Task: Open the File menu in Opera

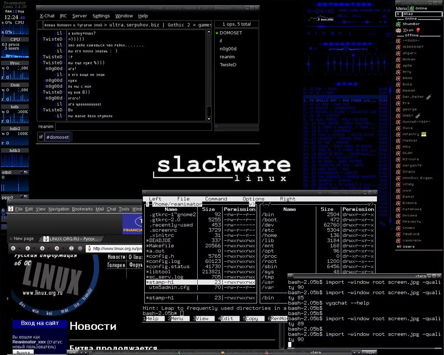Action: (x=19, y=209)
